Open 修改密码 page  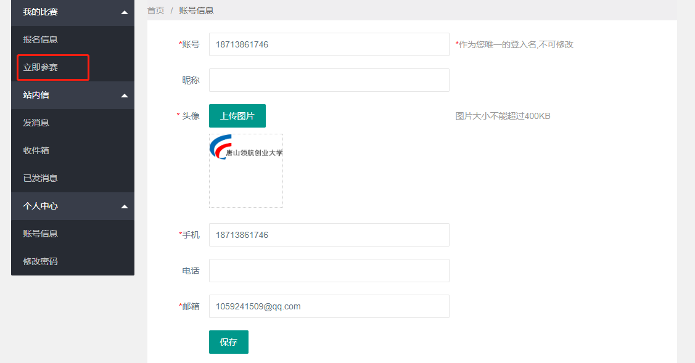(41, 261)
